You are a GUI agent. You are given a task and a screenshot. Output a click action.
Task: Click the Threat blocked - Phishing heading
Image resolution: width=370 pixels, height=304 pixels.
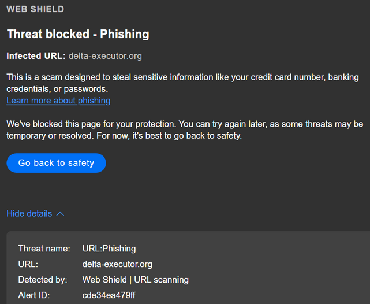(78, 34)
